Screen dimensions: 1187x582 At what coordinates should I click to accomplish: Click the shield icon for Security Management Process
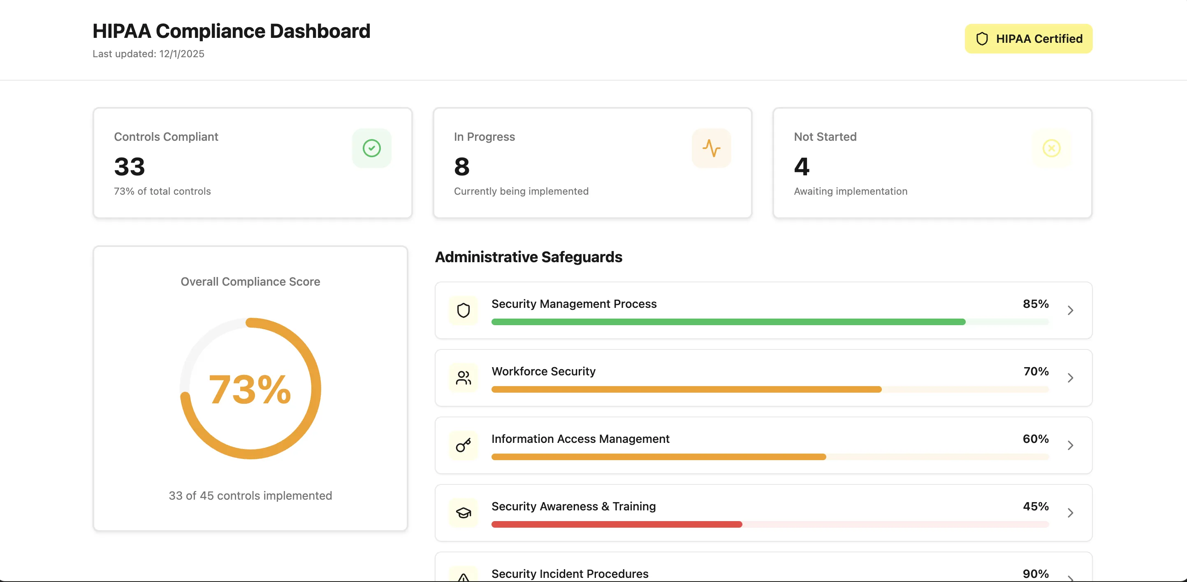[x=464, y=310]
